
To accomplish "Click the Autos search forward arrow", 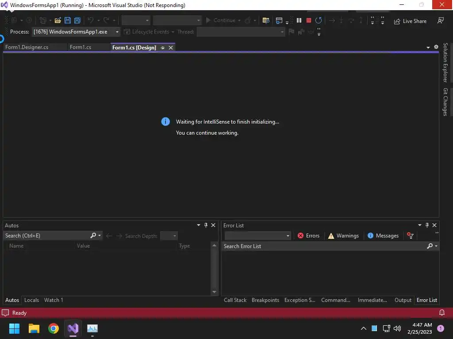I will click(119, 236).
